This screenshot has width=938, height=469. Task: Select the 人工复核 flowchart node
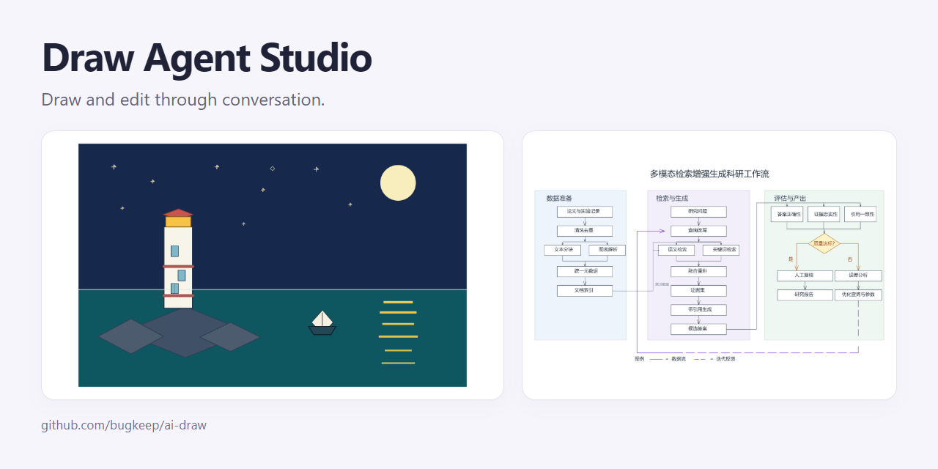click(805, 276)
